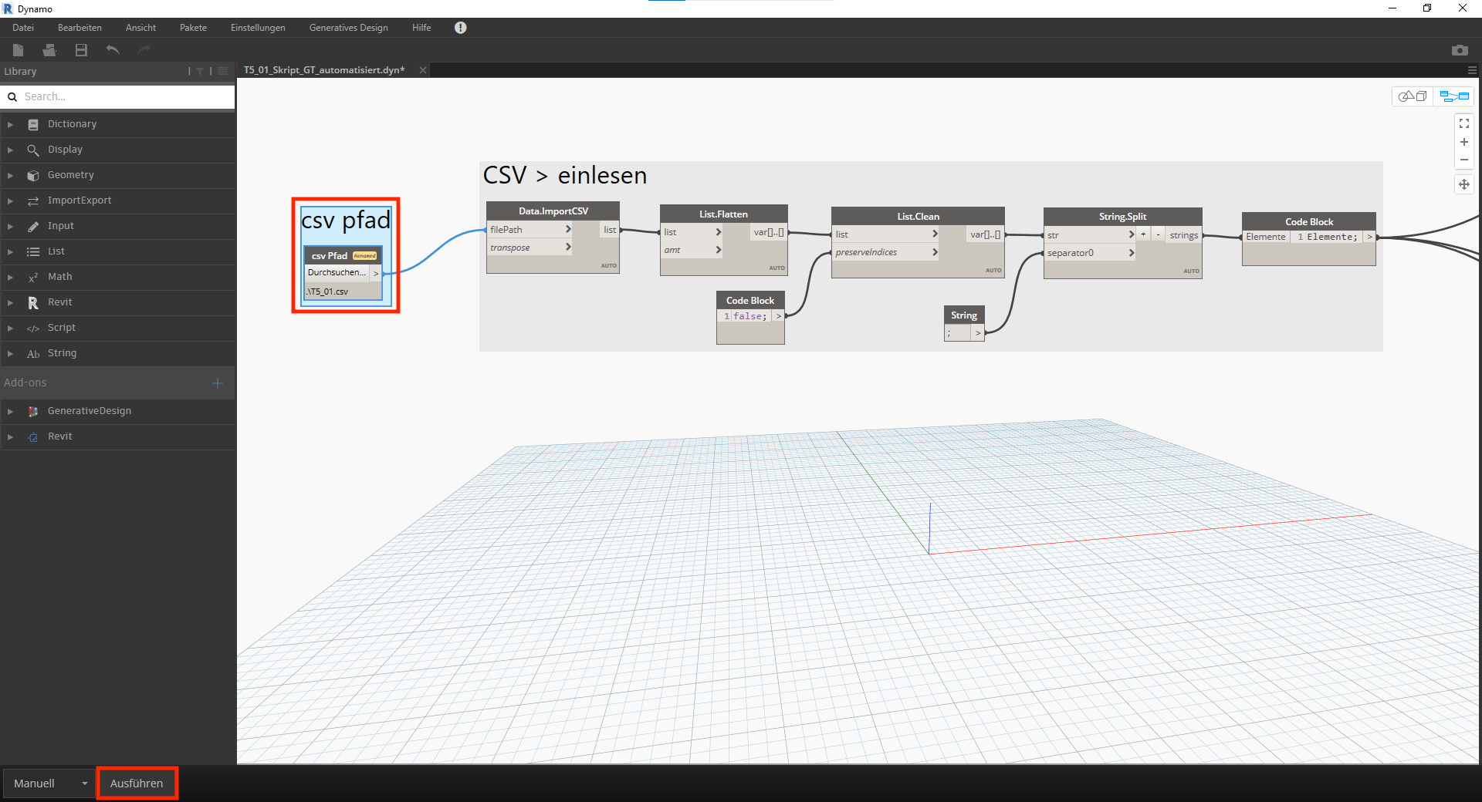Zoom to fit the workspace
This screenshot has height=802, width=1482.
coord(1463,123)
